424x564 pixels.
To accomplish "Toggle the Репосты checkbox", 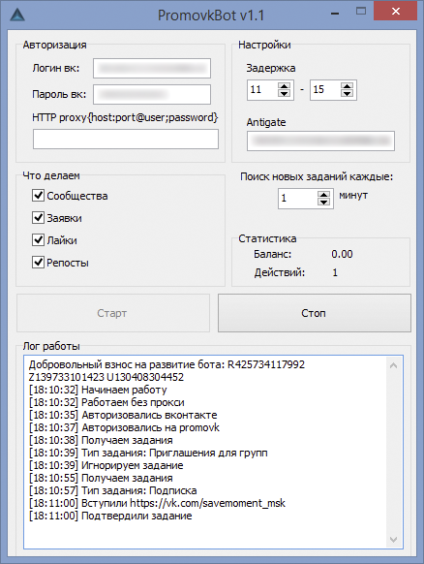I will click(x=38, y=263).
